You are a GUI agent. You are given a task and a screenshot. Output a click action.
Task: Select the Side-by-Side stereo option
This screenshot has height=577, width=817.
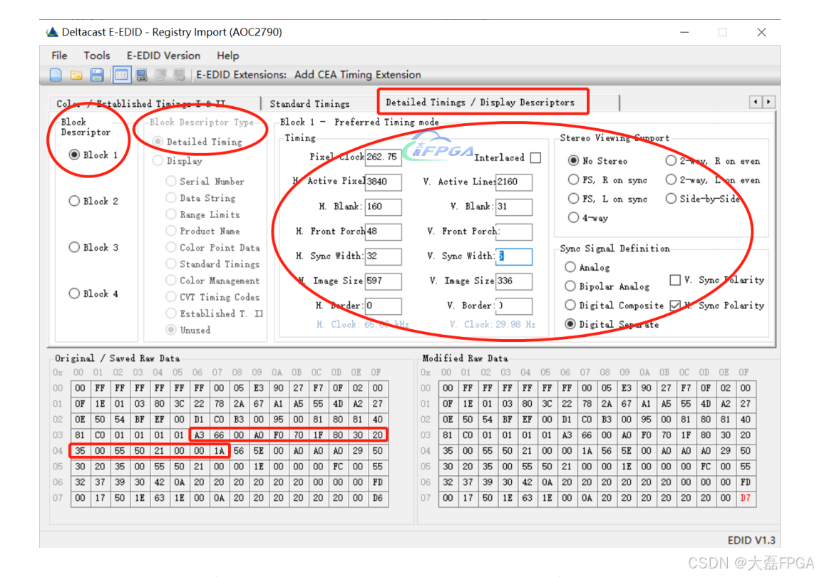(671, 199)
